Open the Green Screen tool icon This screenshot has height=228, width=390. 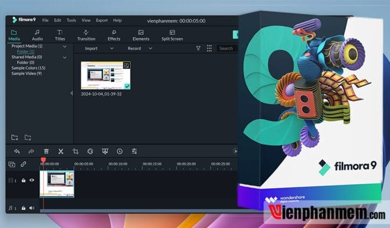105,151
